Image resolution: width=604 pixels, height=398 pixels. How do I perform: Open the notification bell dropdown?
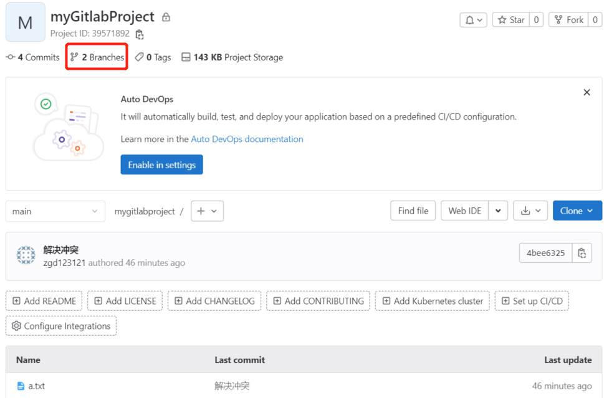474,20
